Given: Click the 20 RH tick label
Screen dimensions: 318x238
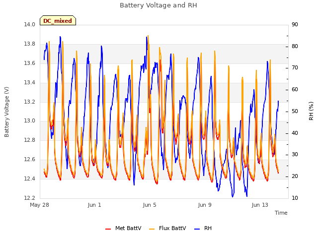Looking at the screenshot, I should click(295, 176).
